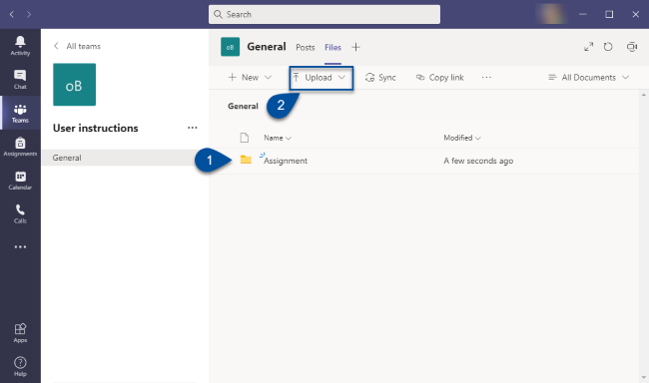Open Assignments in the sidebar

[20, 147]
